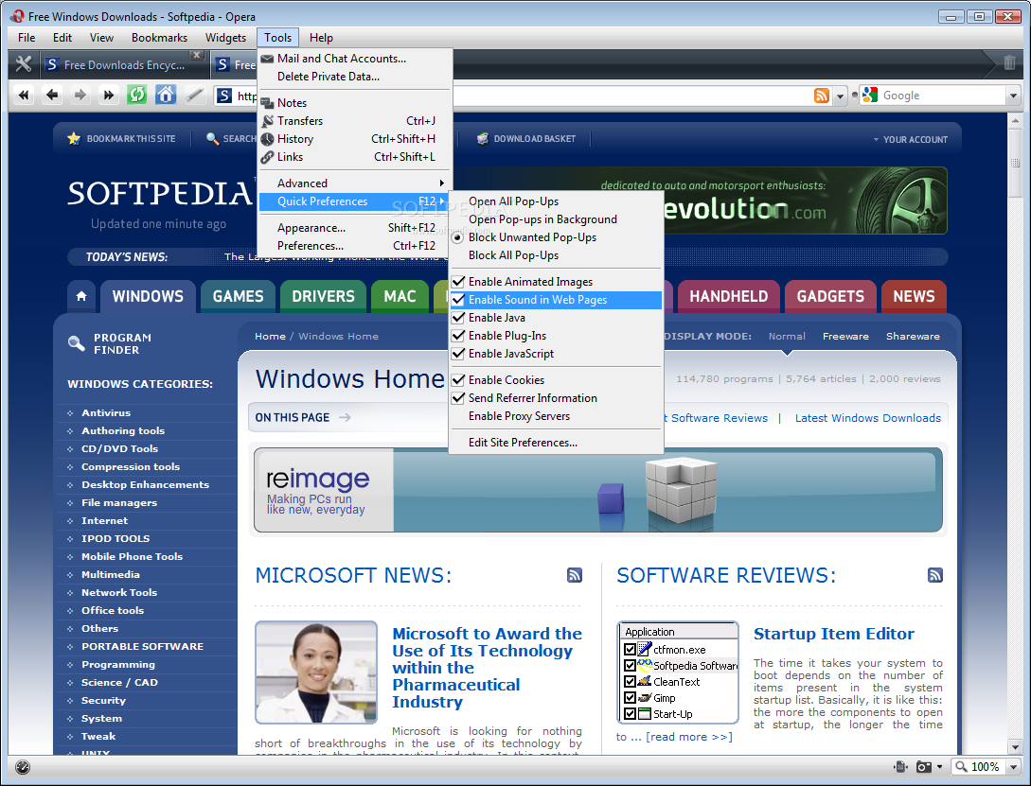Toggle Send Referrer Information
The width and height of the screenshot is (1031, 786).
(x=557, y=398)
